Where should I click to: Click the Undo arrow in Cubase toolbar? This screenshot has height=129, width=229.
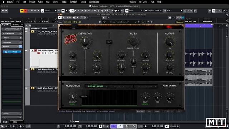[3, 11]
